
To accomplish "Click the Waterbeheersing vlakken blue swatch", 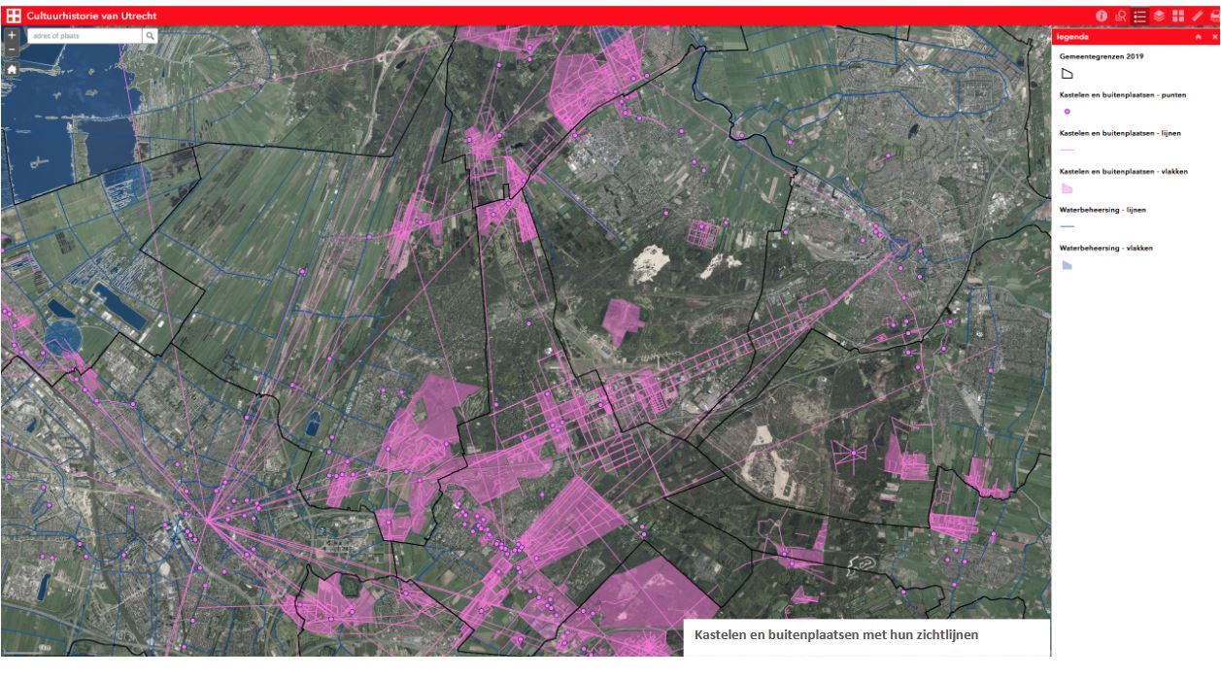I will [x=1067, y=265].
